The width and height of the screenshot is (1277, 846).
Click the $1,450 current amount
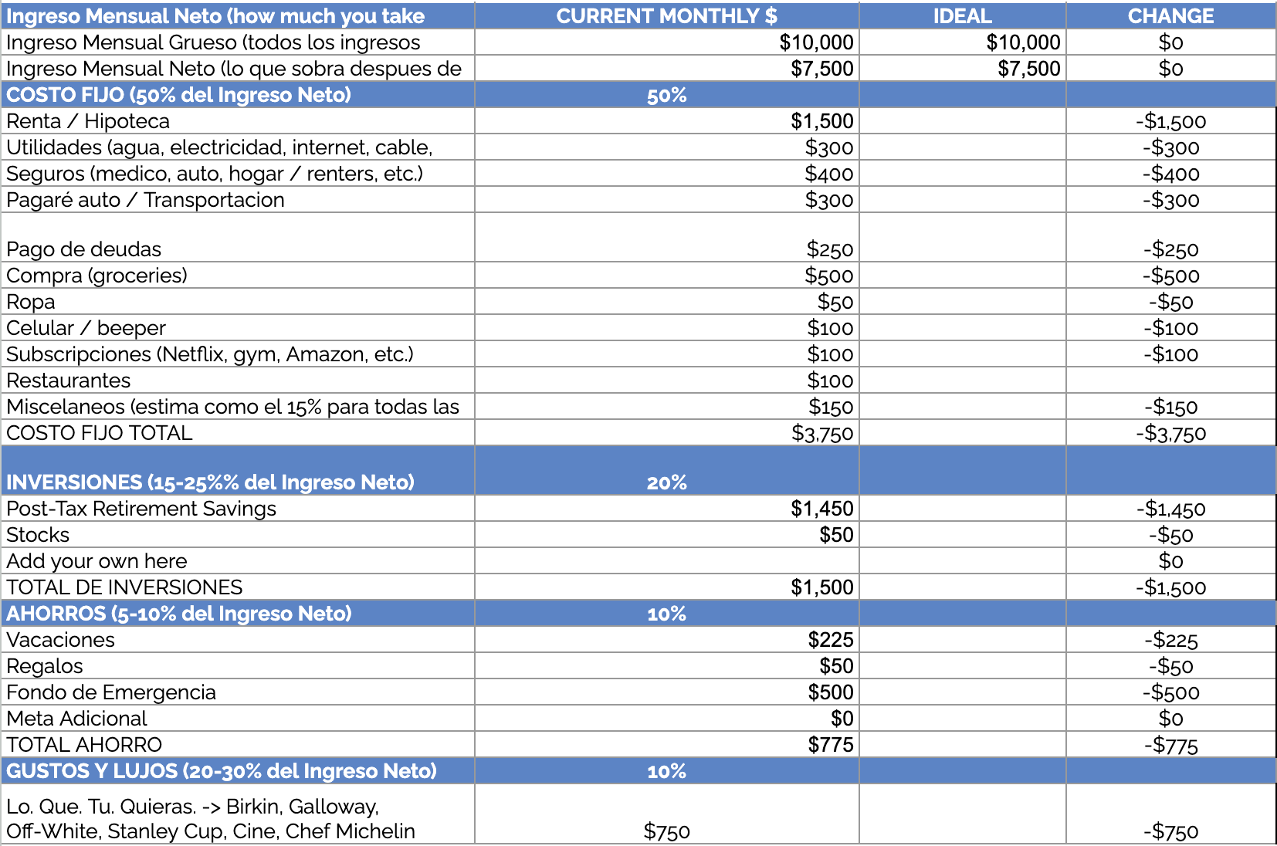pos(822,509)
